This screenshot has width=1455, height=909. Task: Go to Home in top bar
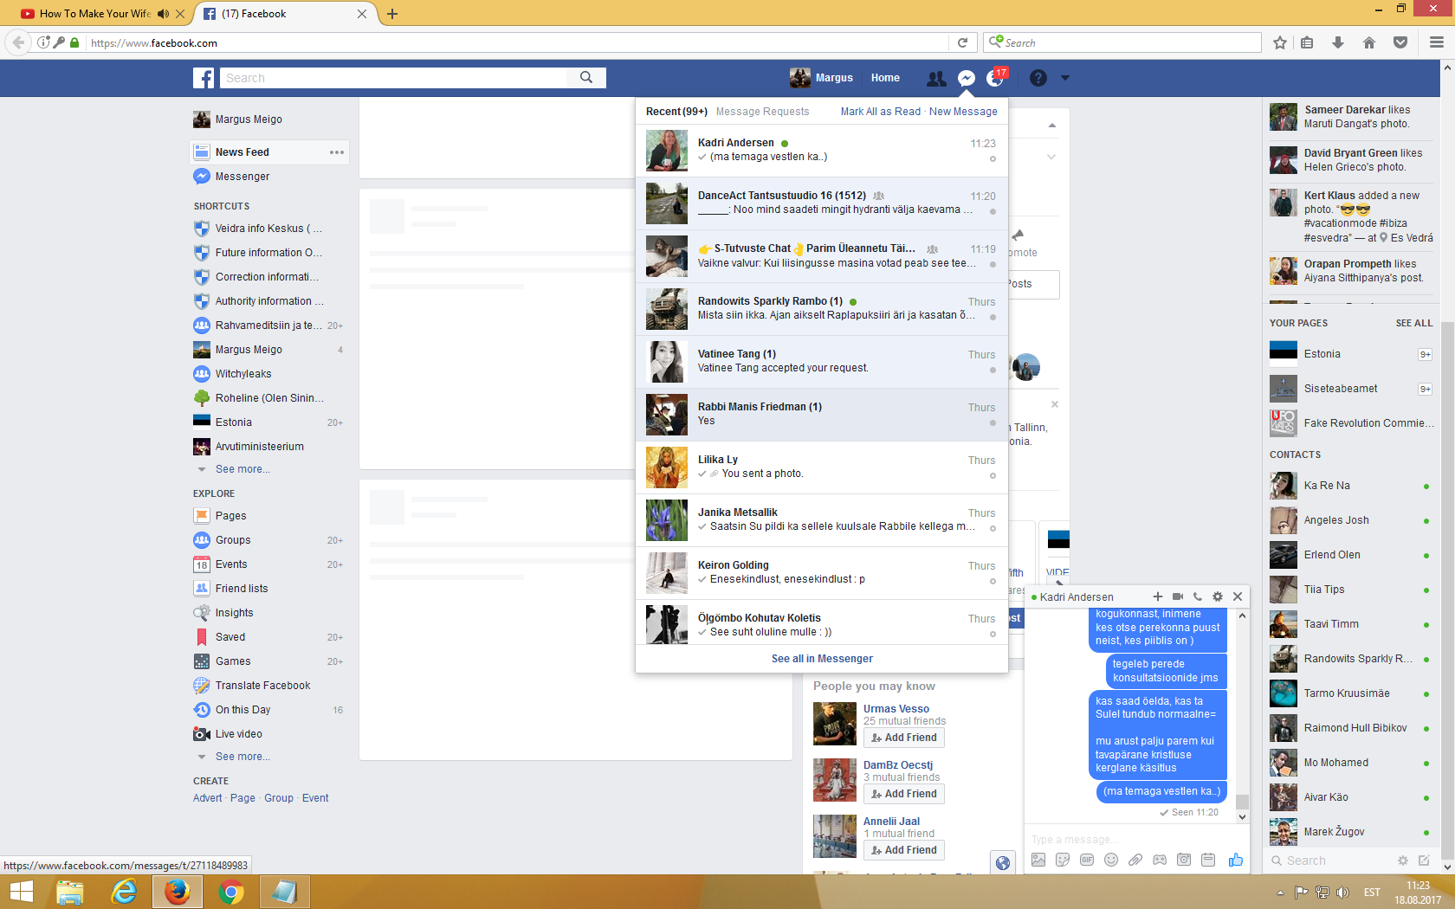click(885, 78)
